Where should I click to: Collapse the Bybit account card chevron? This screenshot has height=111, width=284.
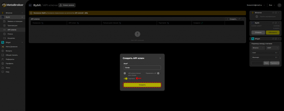[278, 23]
